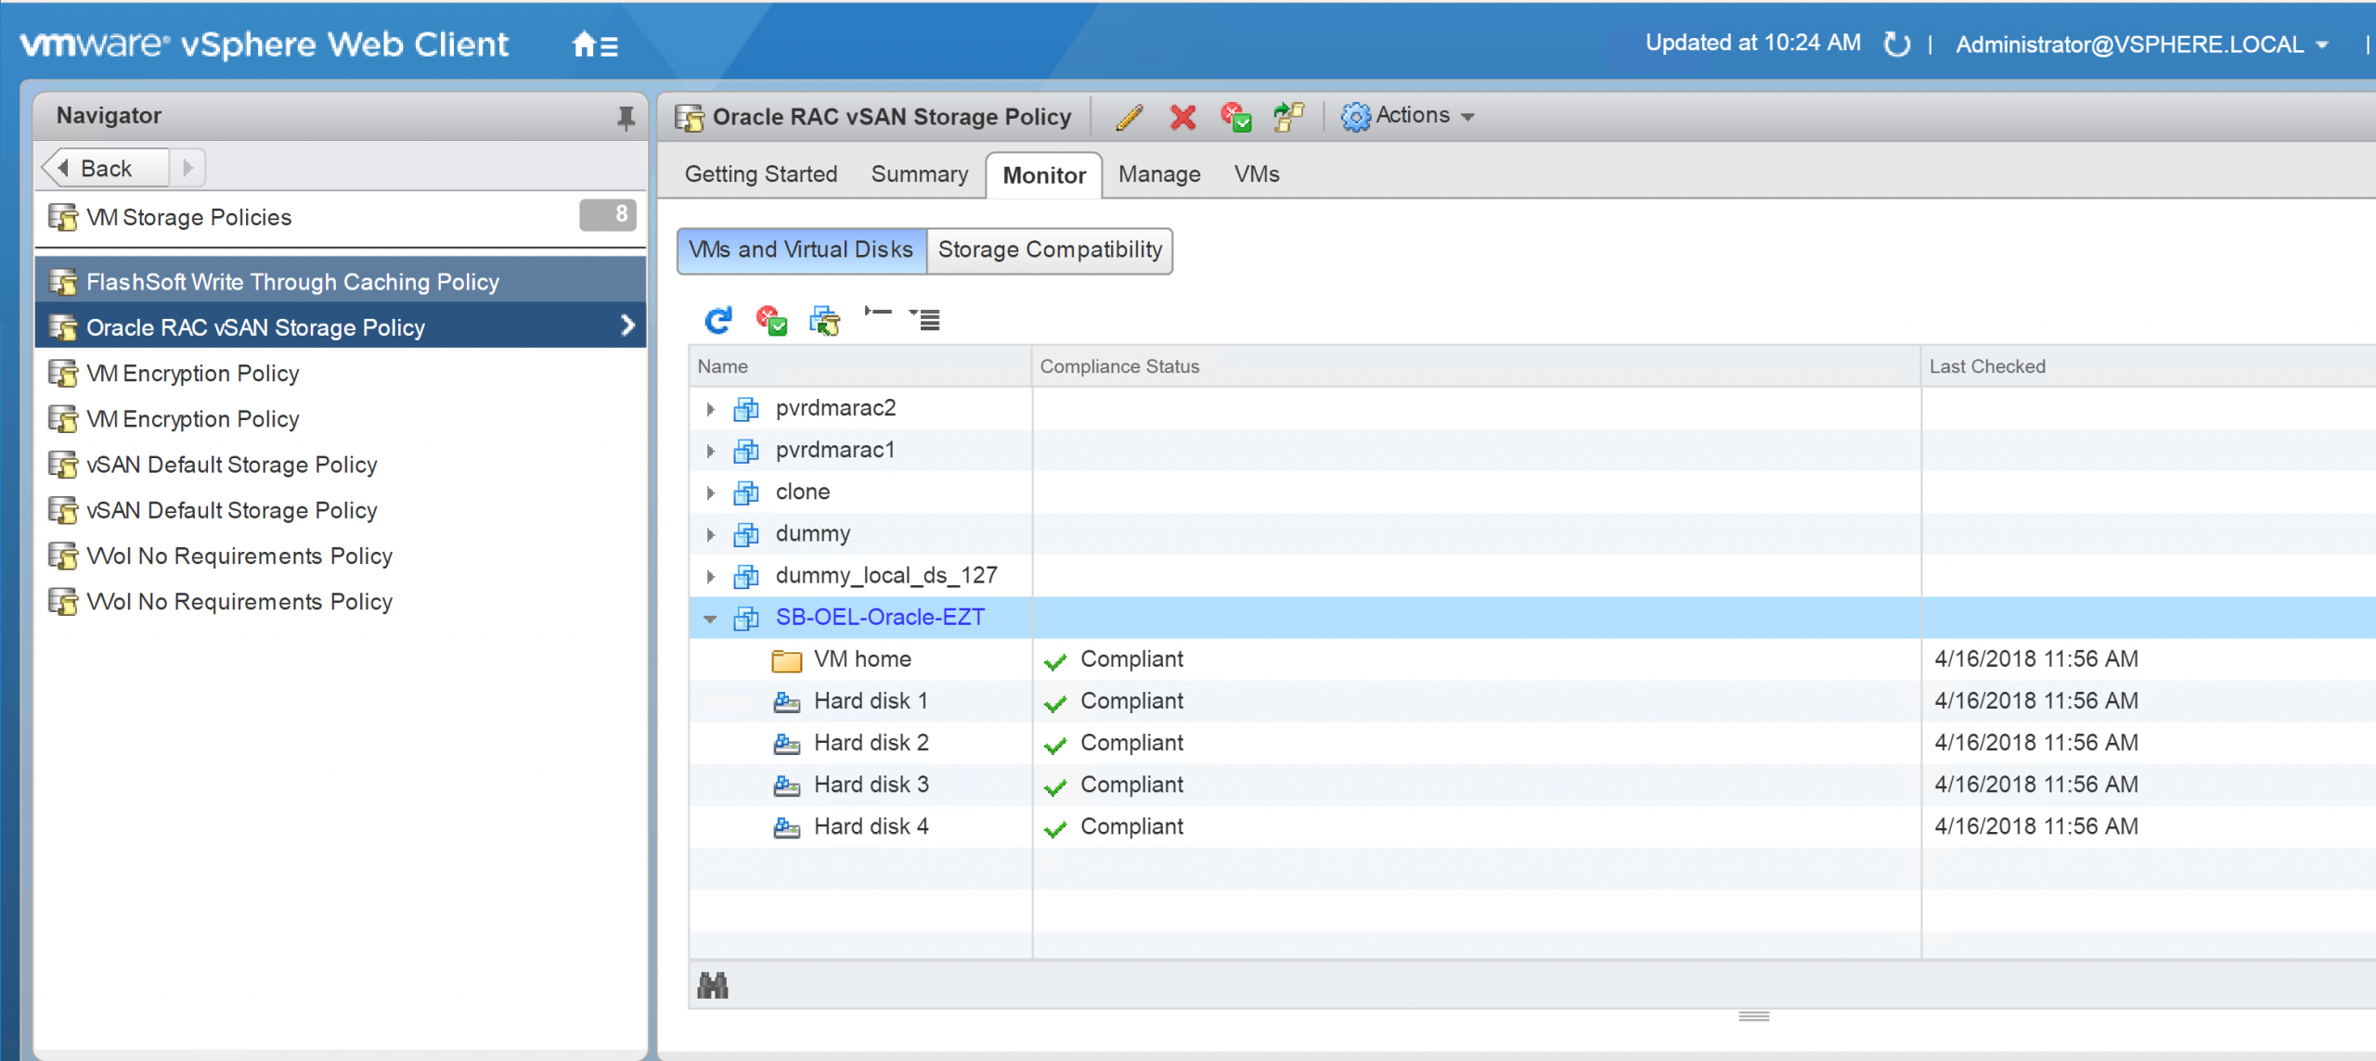Click the expand all rows icon
The image size is (2376, 1061).
click(x=924, y=320)
